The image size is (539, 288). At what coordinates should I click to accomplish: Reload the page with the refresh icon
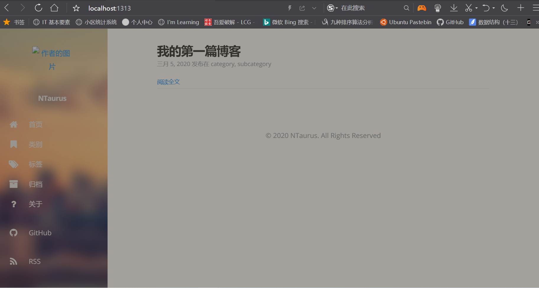coord(38,8)
